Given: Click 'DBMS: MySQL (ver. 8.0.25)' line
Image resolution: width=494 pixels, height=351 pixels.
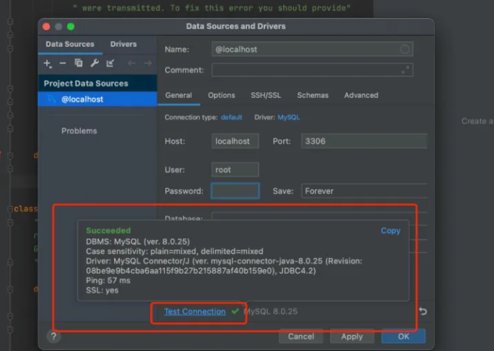Looking at the screenshot, I should tap(138, 241).
